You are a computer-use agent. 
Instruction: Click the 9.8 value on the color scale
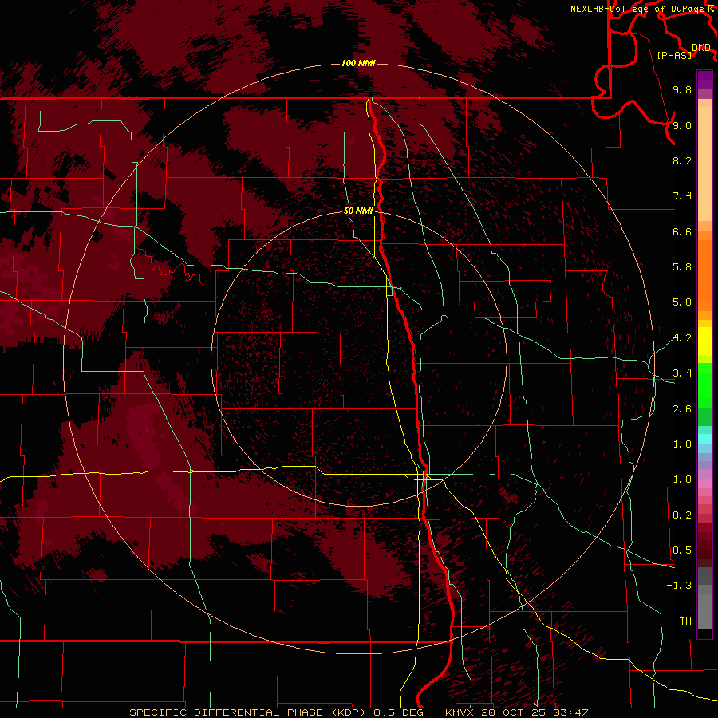[682, 89]
